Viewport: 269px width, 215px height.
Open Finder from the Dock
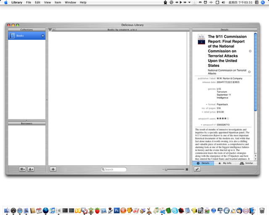[7, 210]
